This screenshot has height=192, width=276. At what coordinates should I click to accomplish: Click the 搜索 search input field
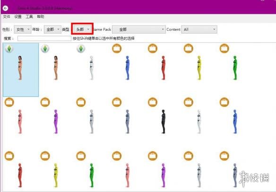click(x=44, y=38)
